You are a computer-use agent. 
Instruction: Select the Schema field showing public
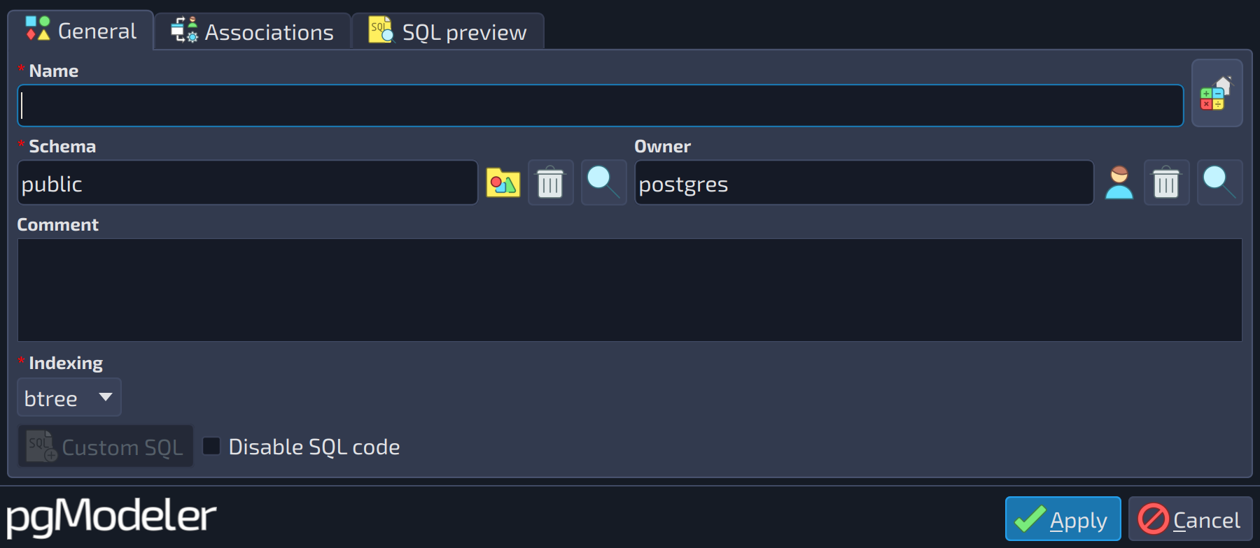[248, 182]
